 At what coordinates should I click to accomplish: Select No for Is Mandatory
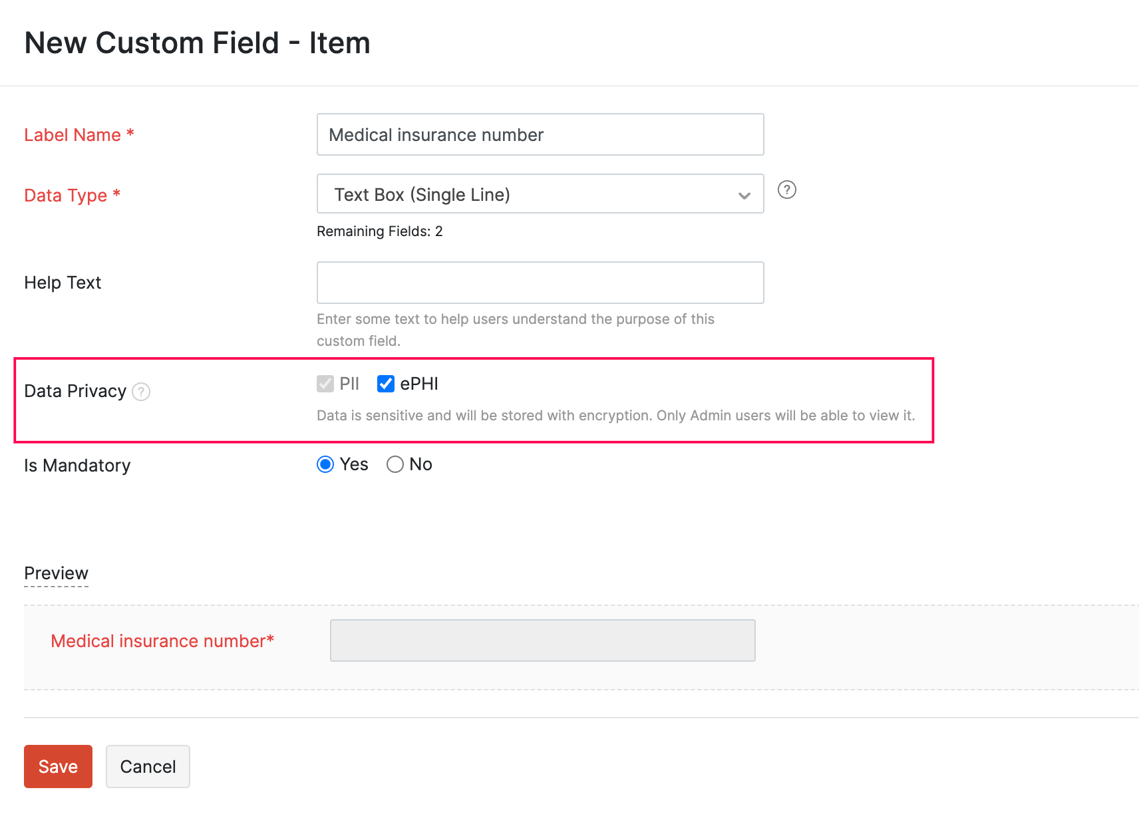coord(395,464)
